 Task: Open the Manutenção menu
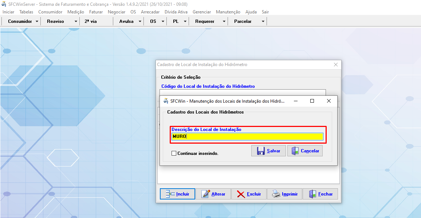(x=228, y=12)
